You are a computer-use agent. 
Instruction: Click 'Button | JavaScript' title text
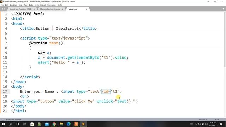pyautogui.click(x=57, y=29)
